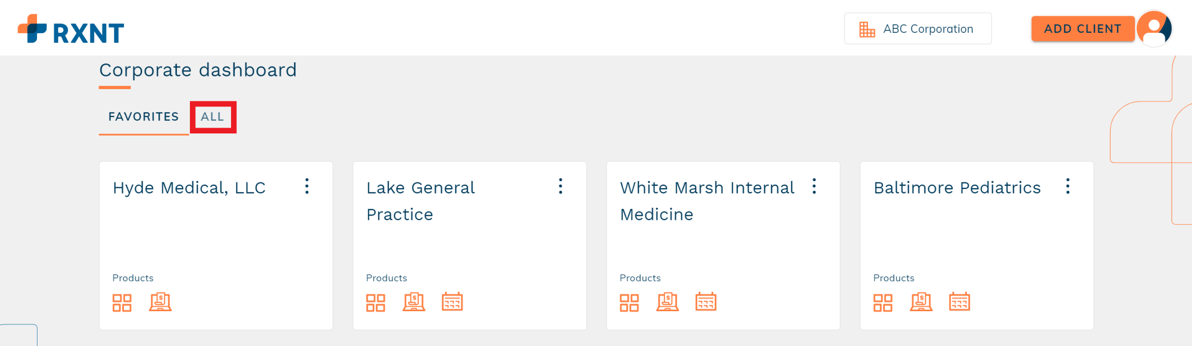Open the ABC Corporation selector

(x=918, y=28)
